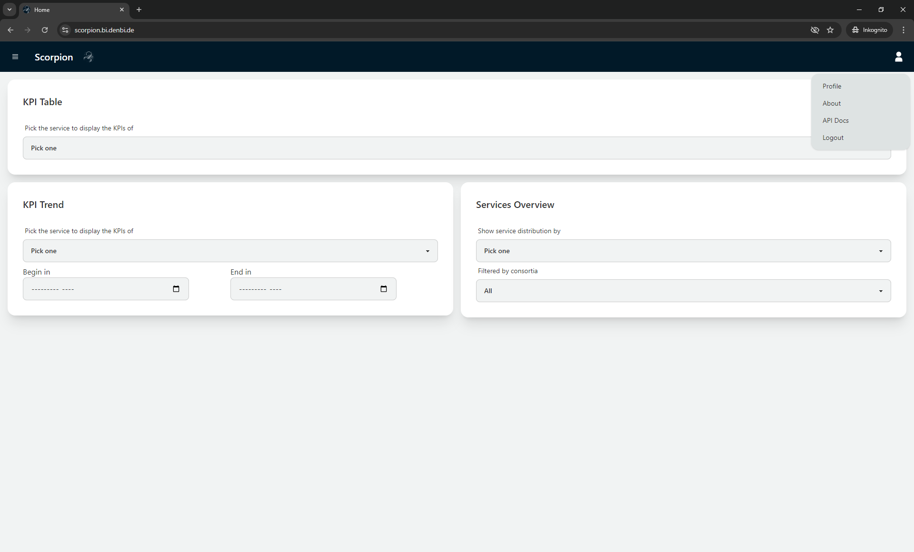914x552 pixels.
Task: Open the Show service distribution by dropdown
Action: pos(683,251)
